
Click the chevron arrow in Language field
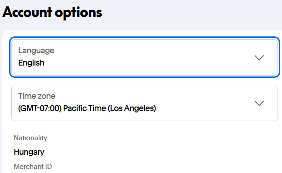pos(259,58)
